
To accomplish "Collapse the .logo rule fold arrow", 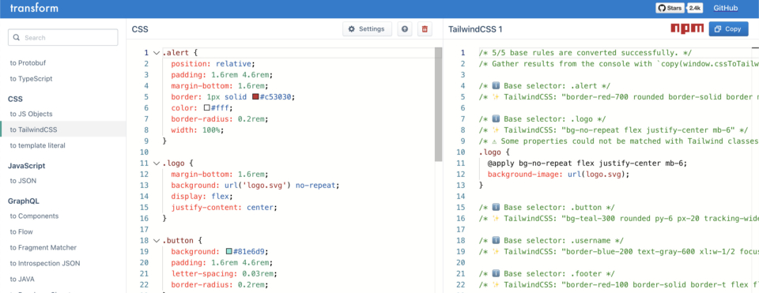I will pos(156,163).
